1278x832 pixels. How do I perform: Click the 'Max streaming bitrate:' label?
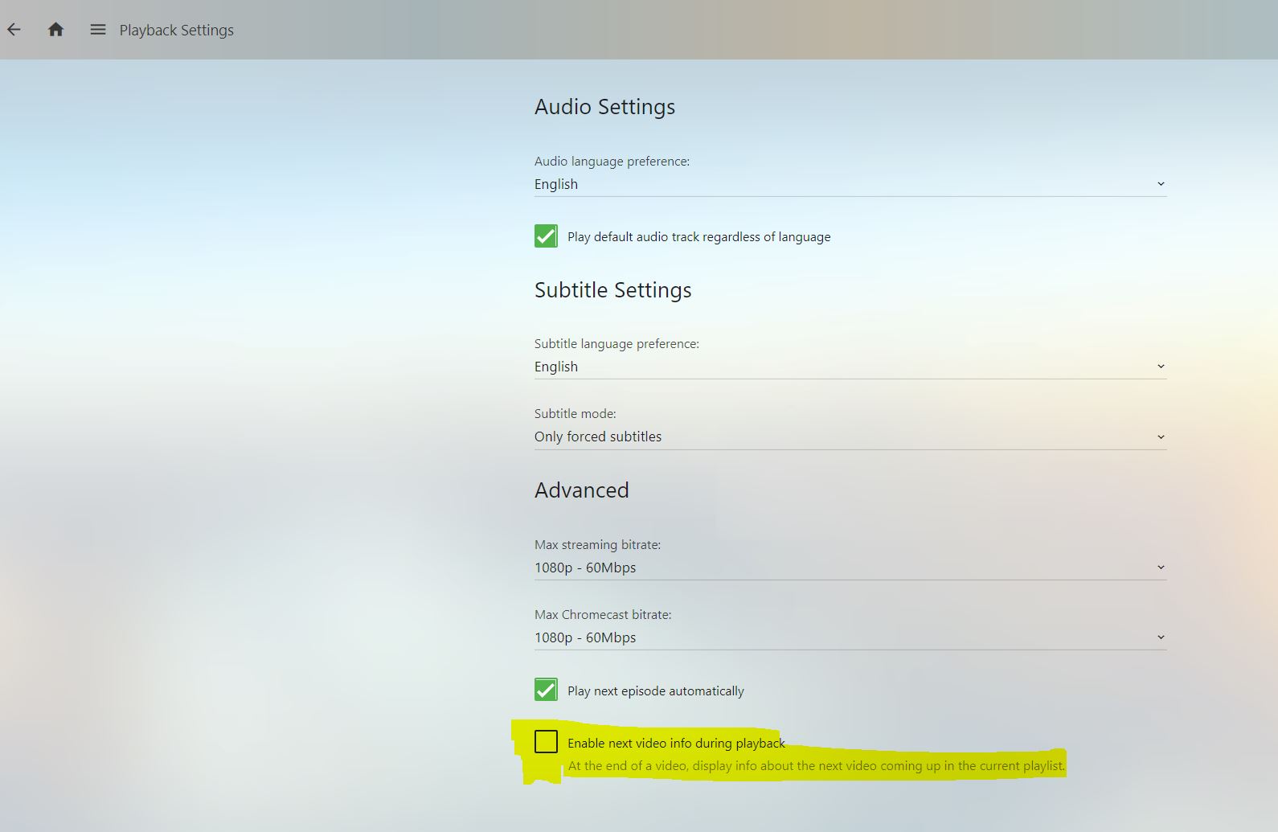click(597, 544)
